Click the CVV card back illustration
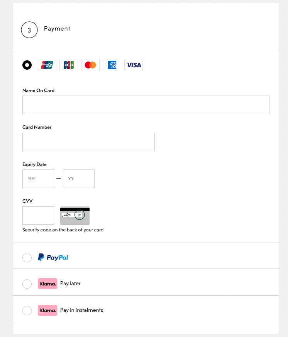 (75, 216)
